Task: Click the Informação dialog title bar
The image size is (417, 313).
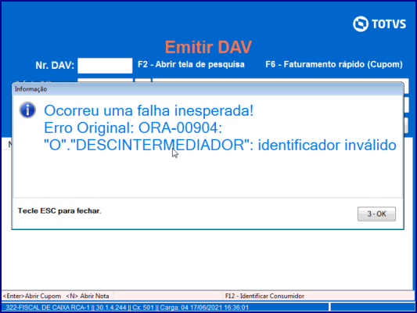Action: tap(207, 89)
